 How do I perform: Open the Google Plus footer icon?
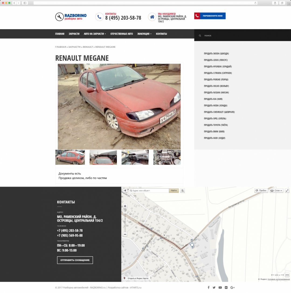233,288
